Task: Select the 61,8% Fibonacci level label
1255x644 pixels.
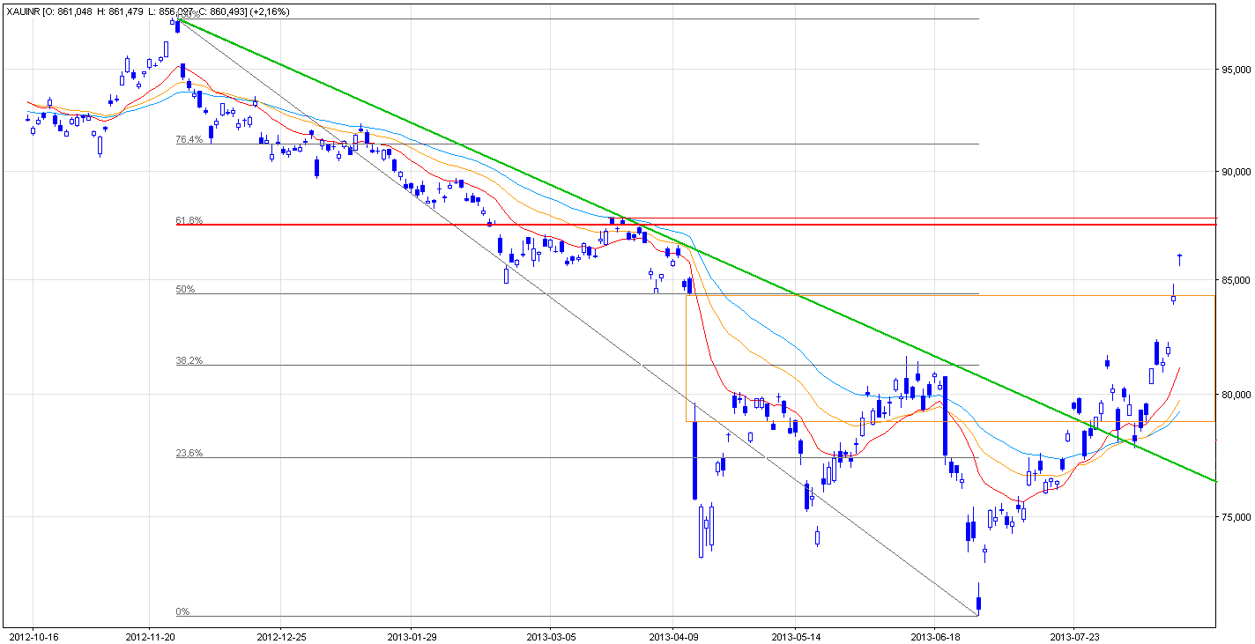Action: pos(189,220)
